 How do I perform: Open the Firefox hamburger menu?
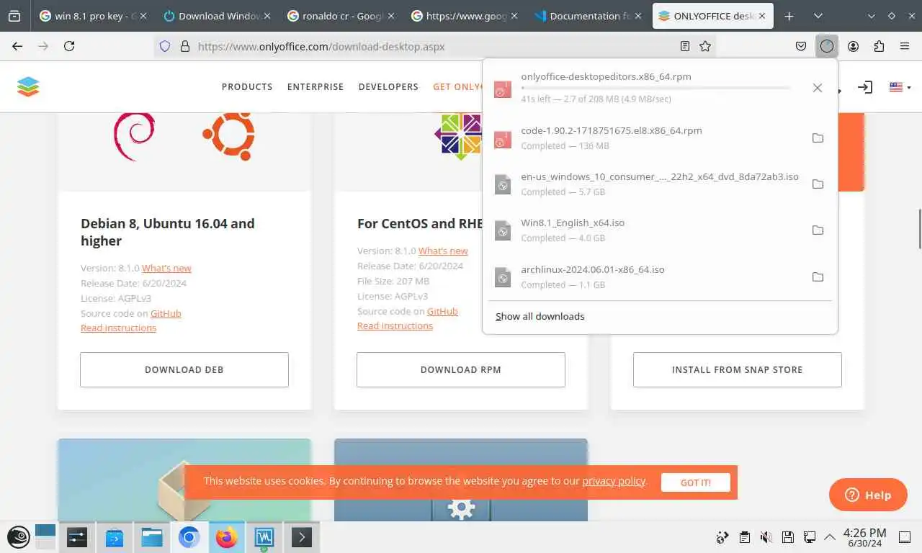pos(905,46)
